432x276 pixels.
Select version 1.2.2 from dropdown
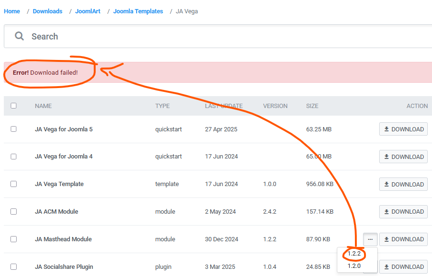[354, 254]
